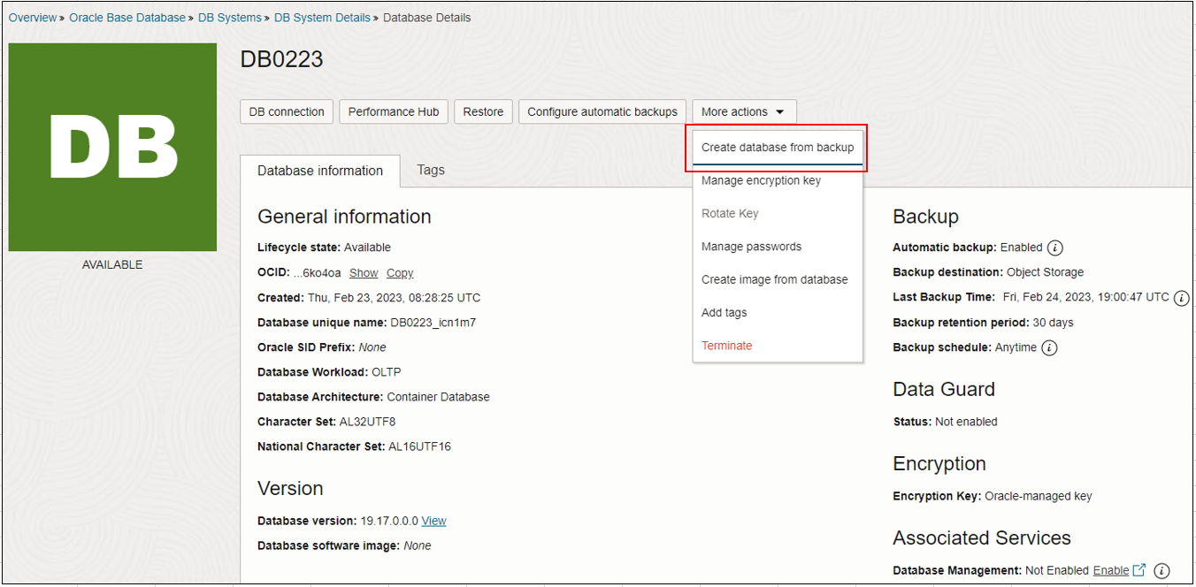
Task: Click the Anytime backup schedule value
Action: (1016, 347)
